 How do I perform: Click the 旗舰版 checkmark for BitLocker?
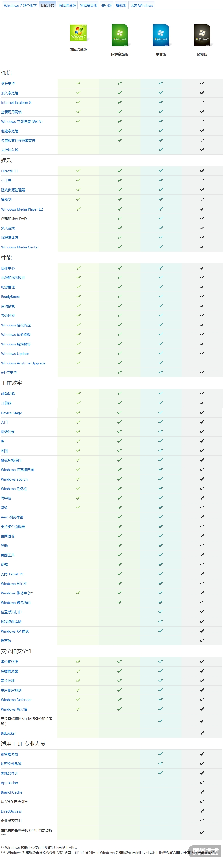click(x=202, y=733)
